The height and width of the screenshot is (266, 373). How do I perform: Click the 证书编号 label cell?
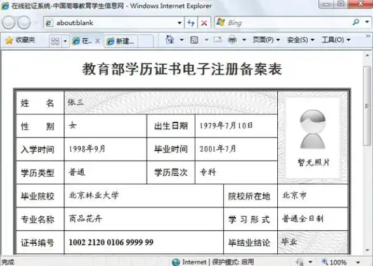point(40,243)
